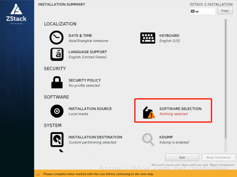The width and height of the screenshot is (237, 177).
Task: Open the Language Support icon
Action: click(57, 54)
